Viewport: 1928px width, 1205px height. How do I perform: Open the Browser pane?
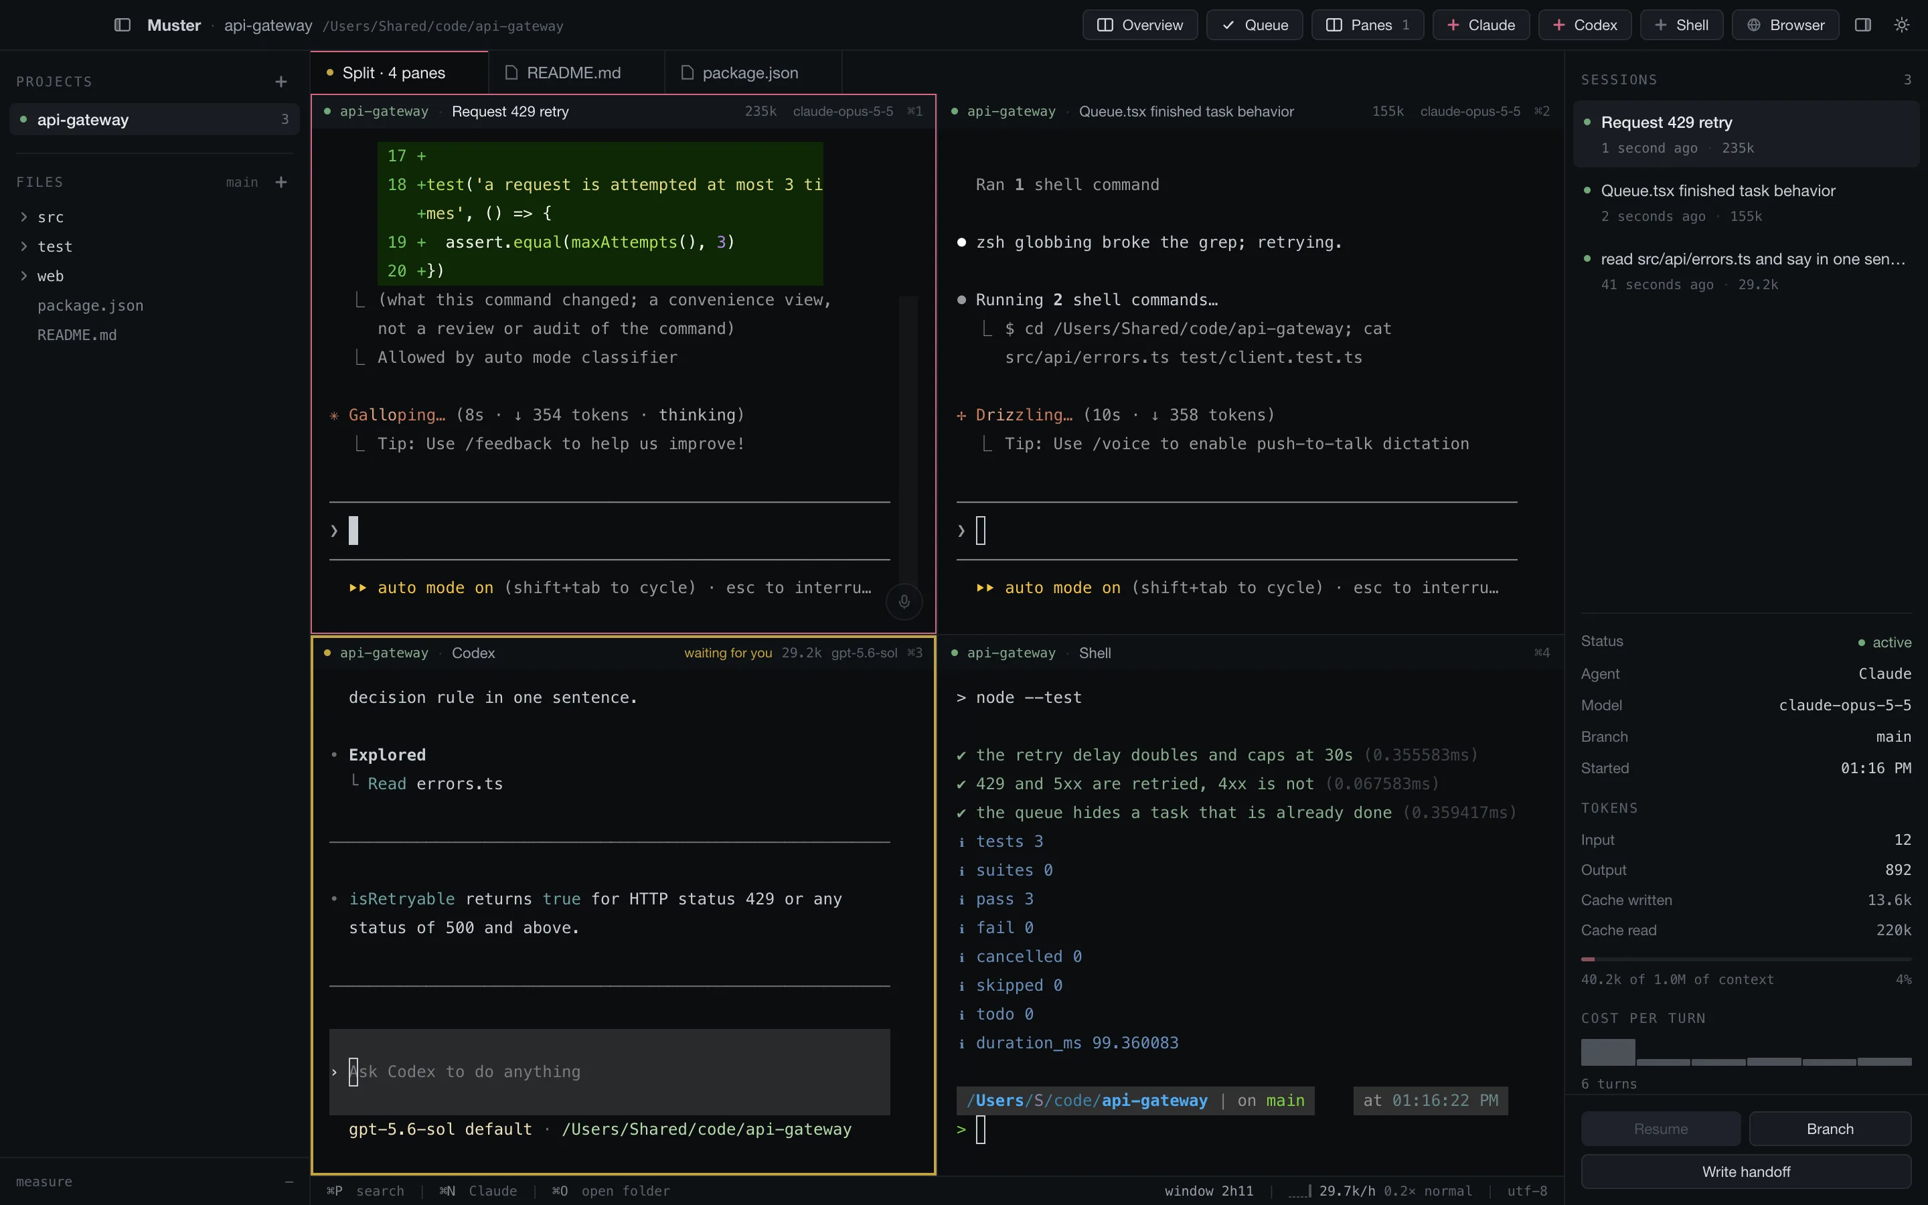pyautogui.click(x=1785, y=25)
